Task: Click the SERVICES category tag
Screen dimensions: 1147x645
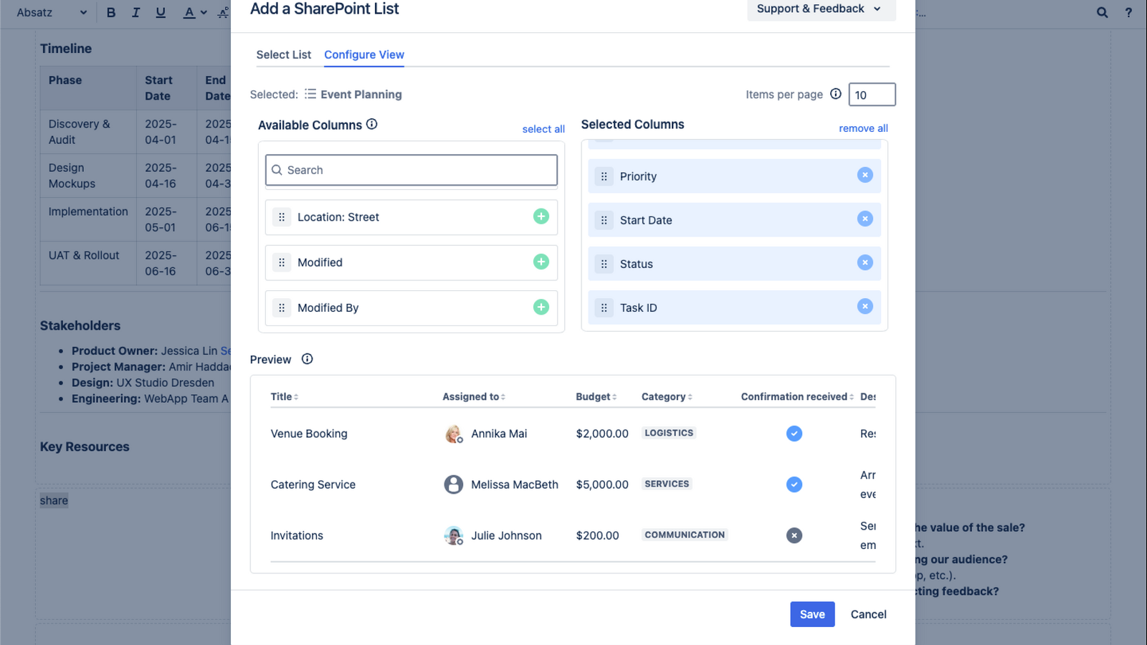Action: click(x=667, y=484)
